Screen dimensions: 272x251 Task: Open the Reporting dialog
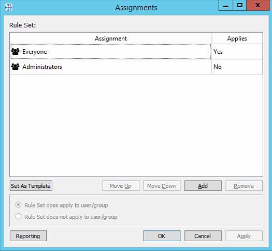[28, 236]
